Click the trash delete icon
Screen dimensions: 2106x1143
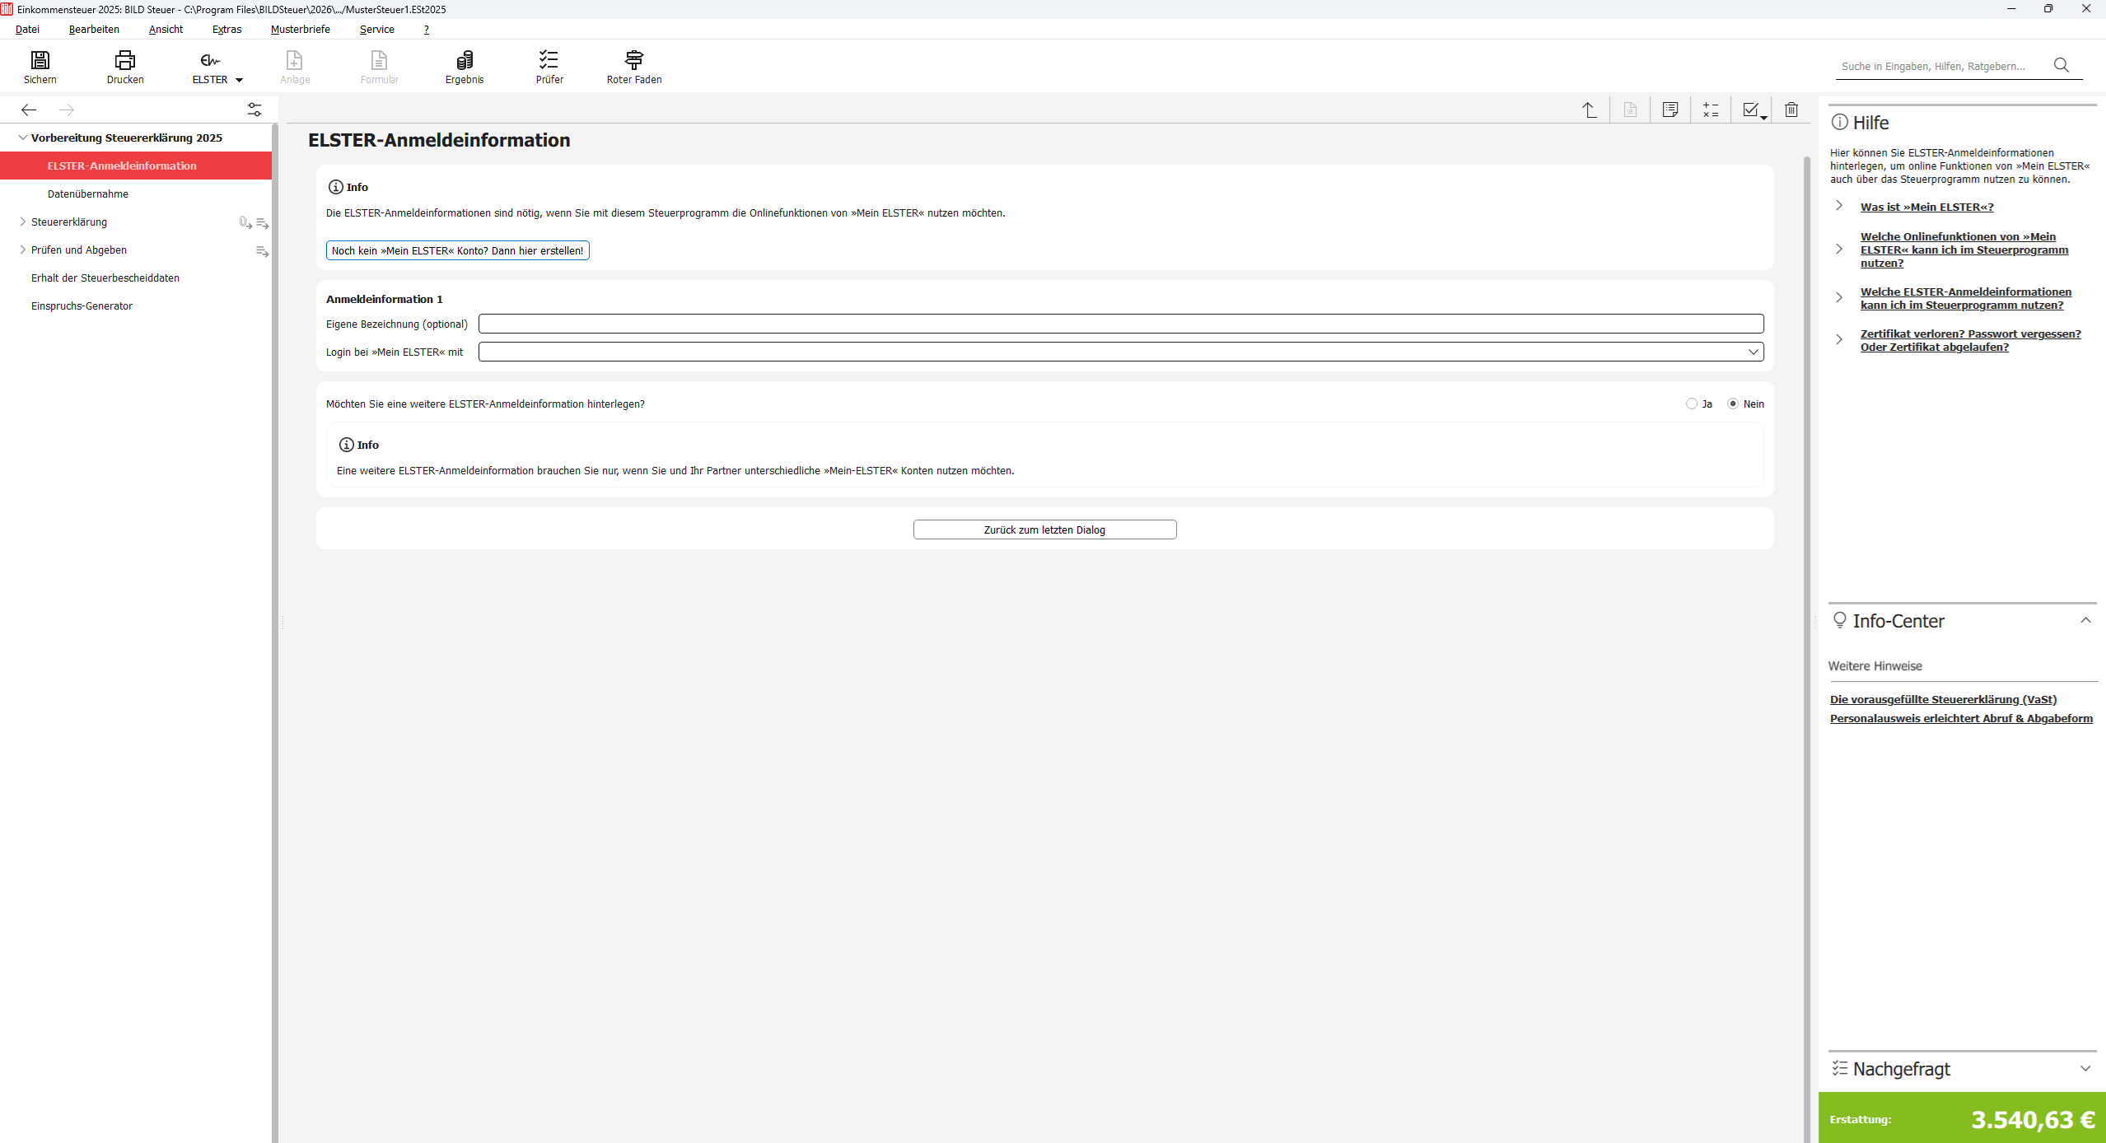1791,110
